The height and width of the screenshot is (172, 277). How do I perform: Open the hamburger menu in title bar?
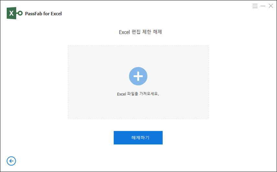pyautogui.click(x=255, y=6)
